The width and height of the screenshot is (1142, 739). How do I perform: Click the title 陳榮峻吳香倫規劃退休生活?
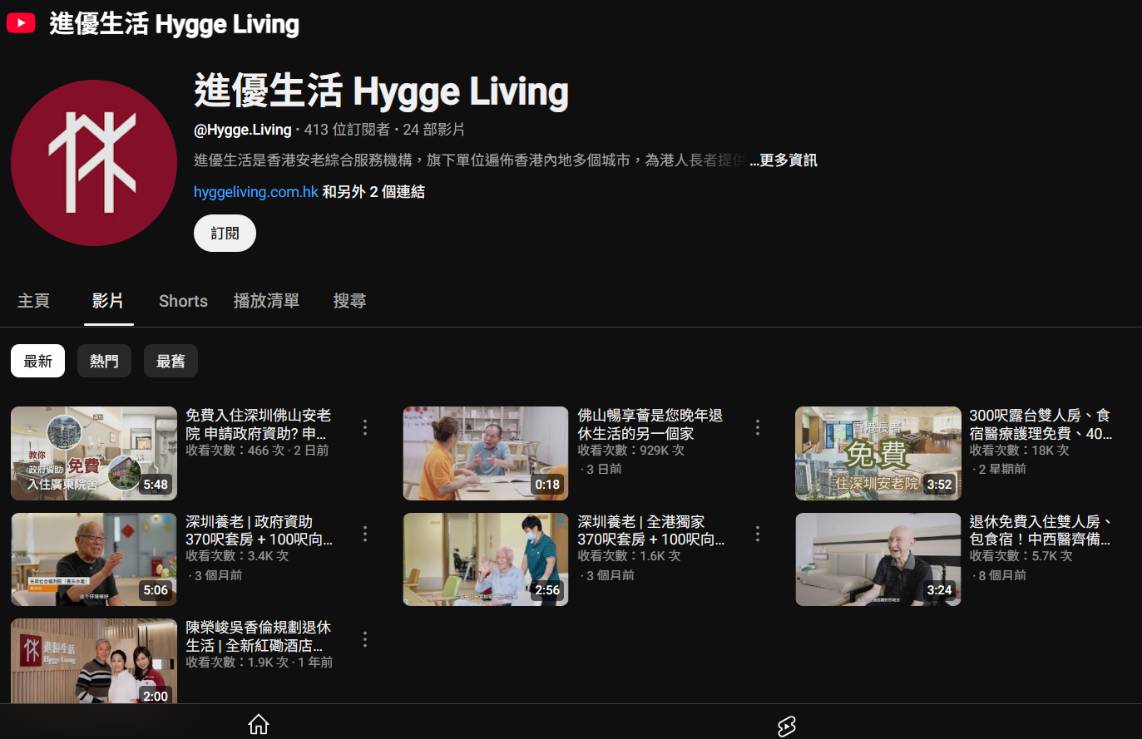point(258,636)
